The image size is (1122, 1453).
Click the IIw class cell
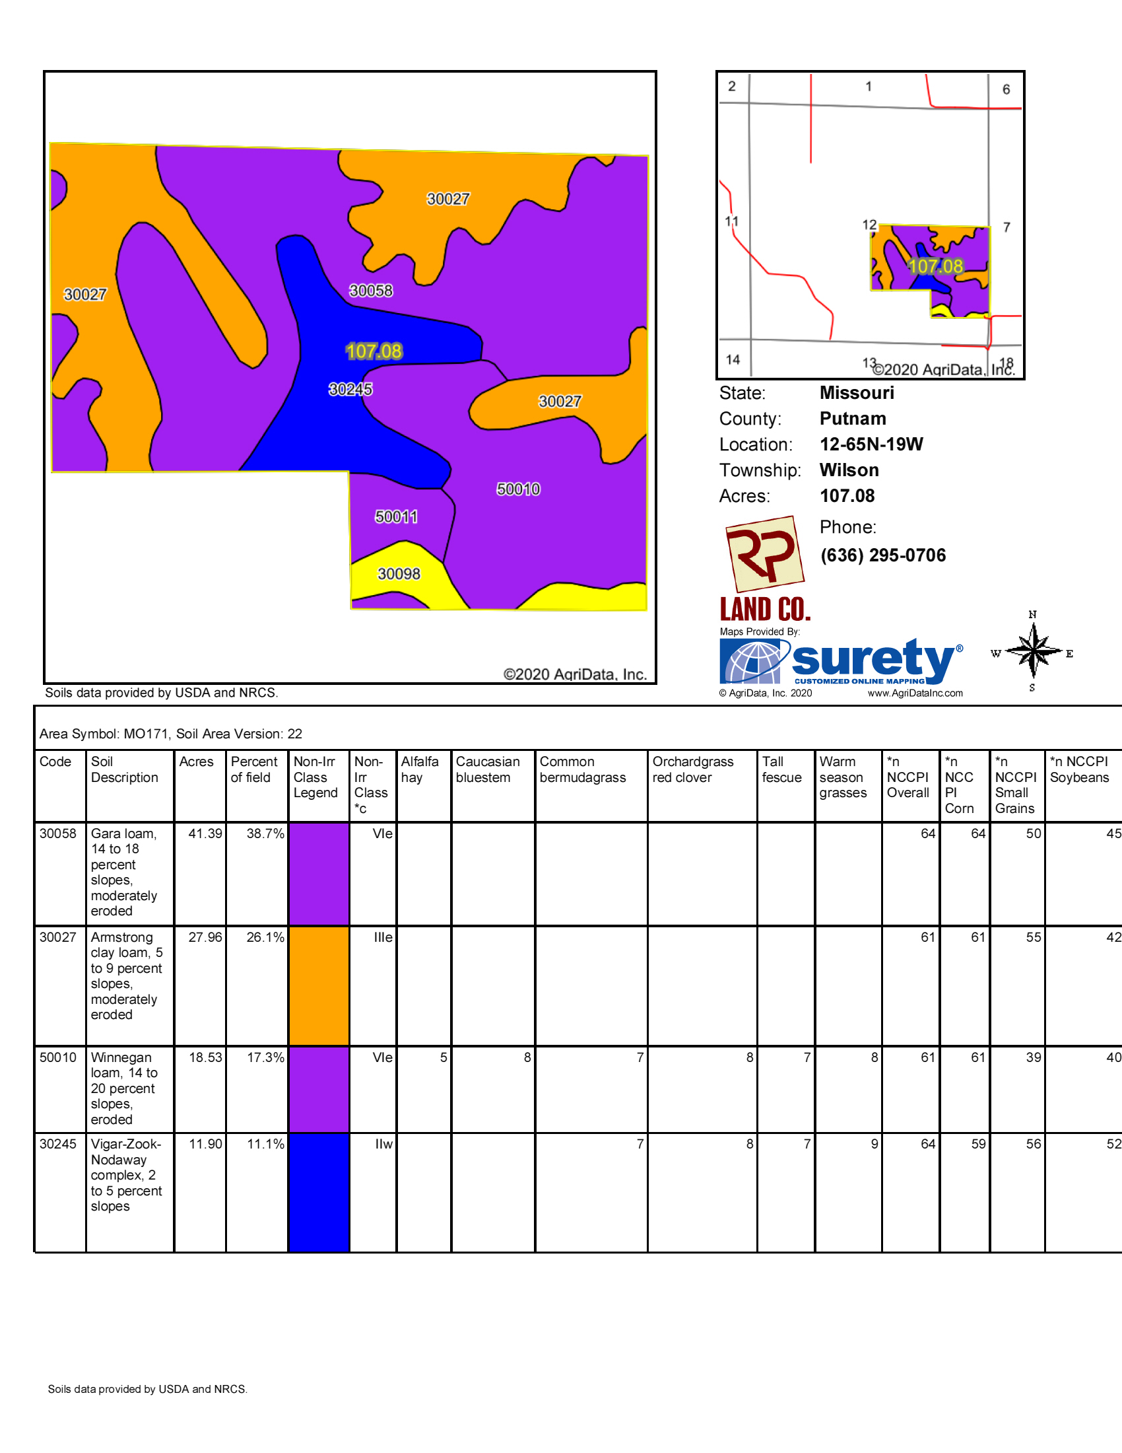point(383,1145)
